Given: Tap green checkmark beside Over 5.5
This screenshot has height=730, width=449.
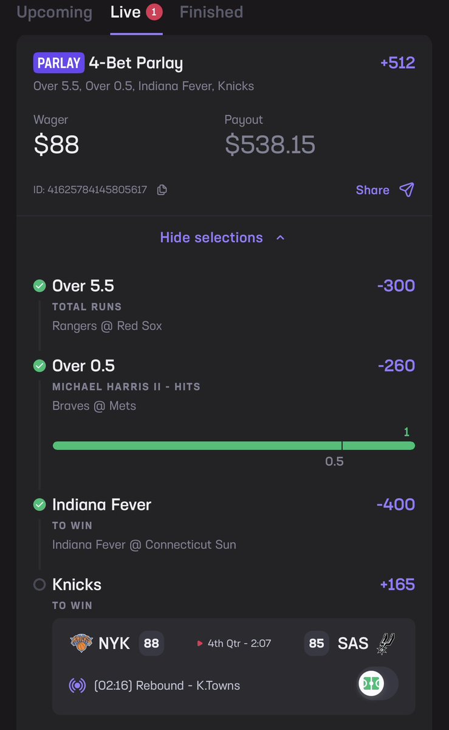Looking at the screenshot, I should click(x=39, y=285).
